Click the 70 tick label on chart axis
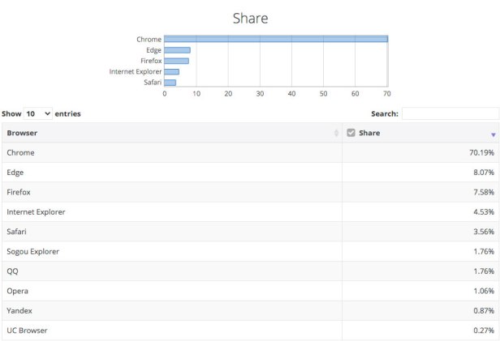 (x=387, y=93)
